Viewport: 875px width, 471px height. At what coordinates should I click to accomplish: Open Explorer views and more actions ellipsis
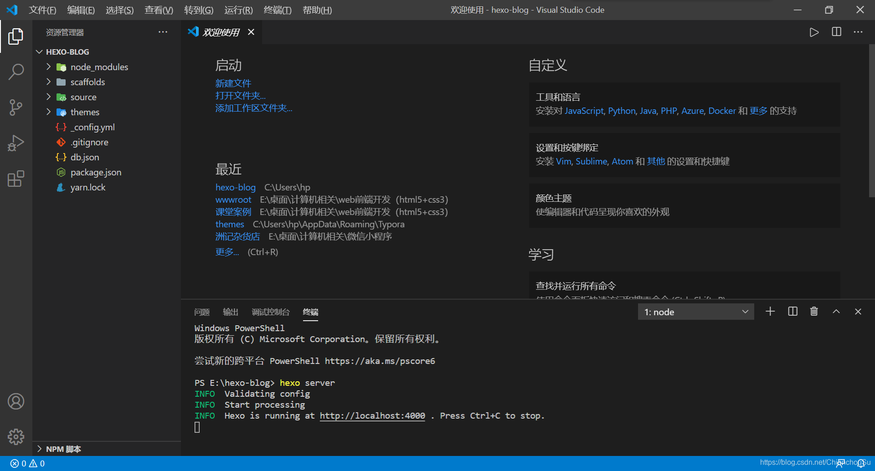pyautogui.click(x=163, y=32)
